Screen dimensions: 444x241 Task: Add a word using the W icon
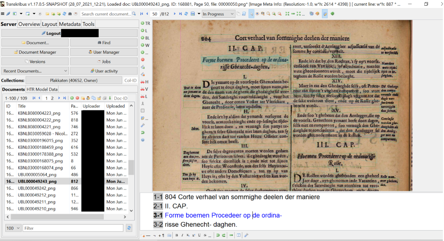[x=144, y=45]
